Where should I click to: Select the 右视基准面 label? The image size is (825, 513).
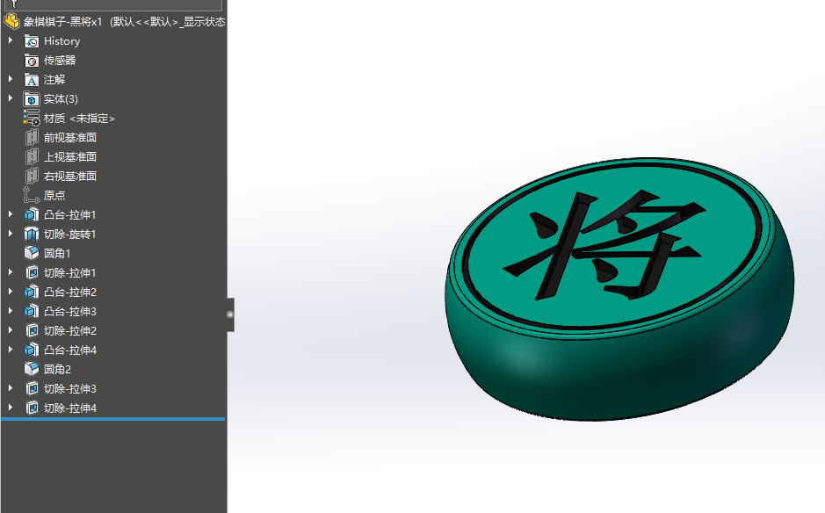70,177
